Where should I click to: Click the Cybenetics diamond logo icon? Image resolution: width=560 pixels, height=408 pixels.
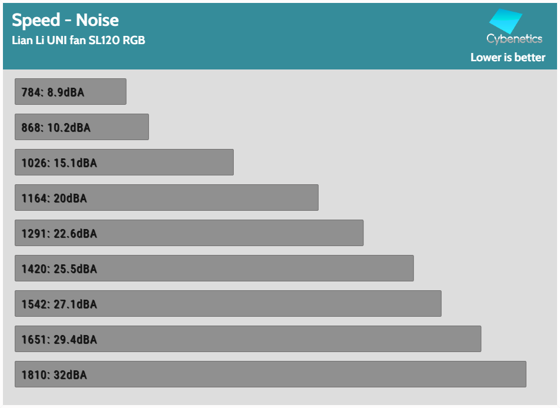(x=505, y=22)
